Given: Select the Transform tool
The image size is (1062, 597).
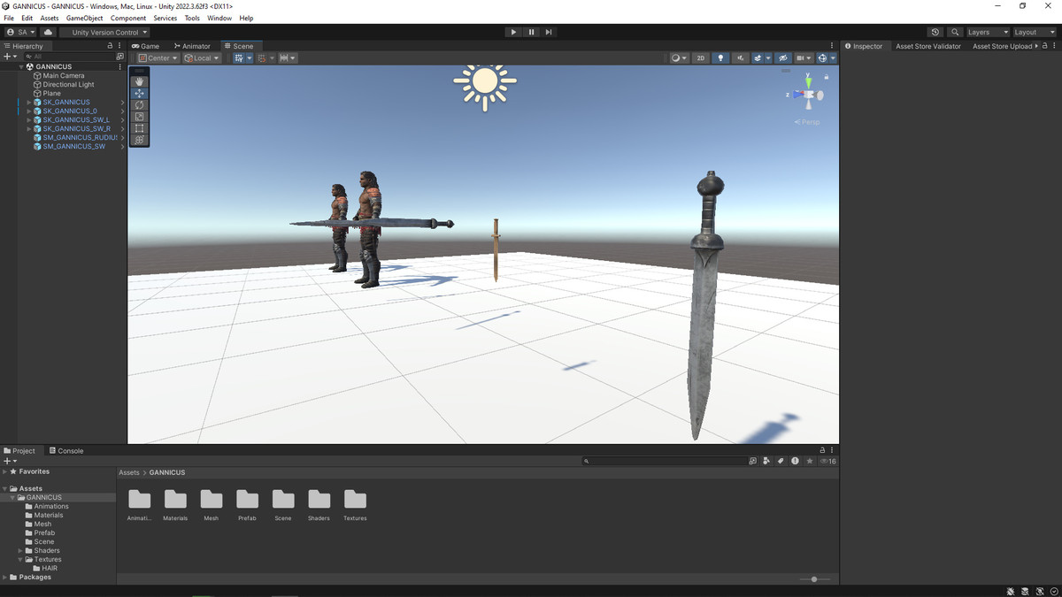Looking at the screenshot, I should coord(139,140).
